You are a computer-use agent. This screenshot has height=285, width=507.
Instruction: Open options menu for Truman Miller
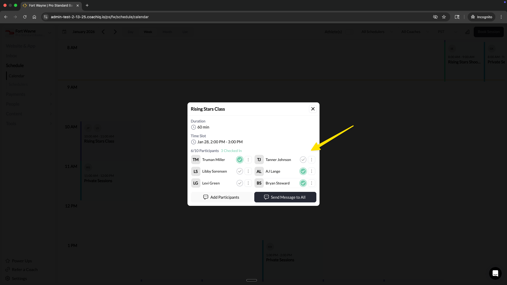(x=248, y=160)
